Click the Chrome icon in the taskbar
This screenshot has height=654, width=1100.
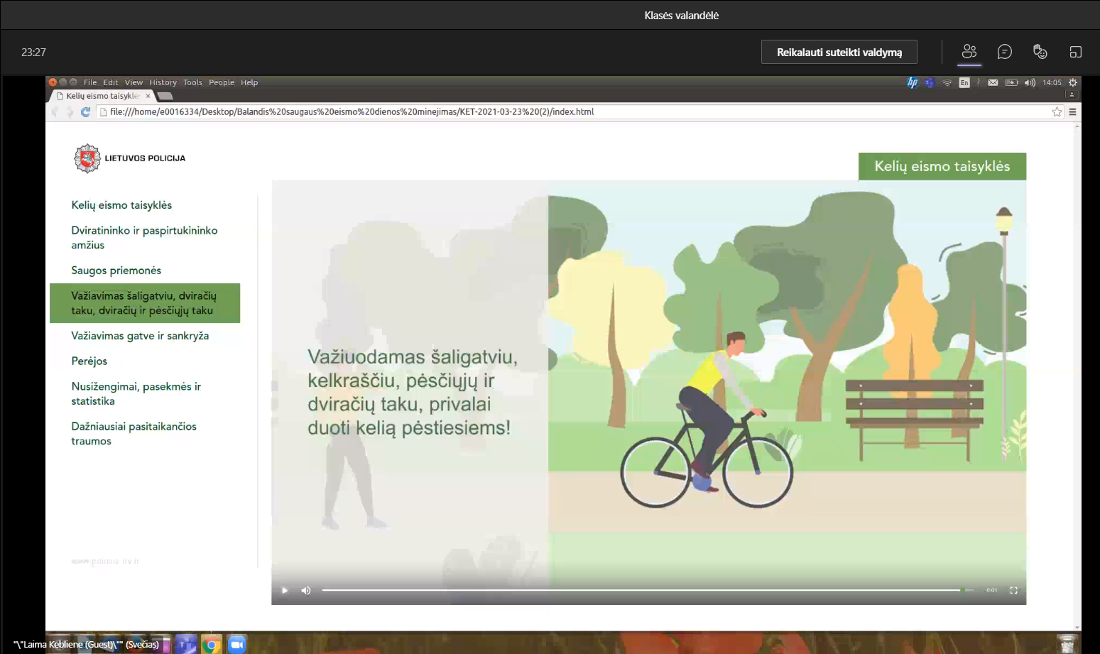211,644
